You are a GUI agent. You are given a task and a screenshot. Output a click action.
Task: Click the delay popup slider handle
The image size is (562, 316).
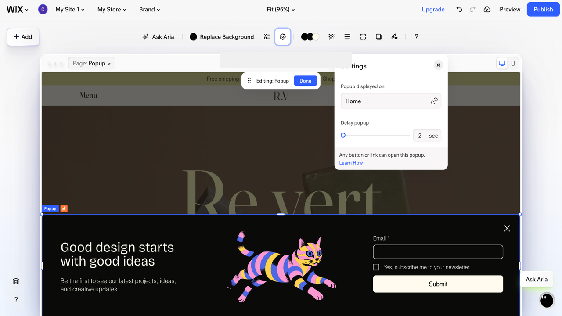point(343,135)
